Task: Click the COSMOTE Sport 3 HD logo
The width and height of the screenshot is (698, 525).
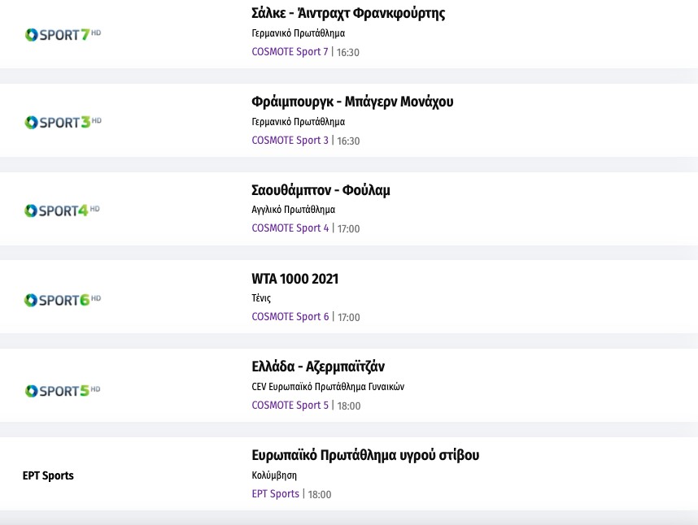Action: tap(63, 122)
